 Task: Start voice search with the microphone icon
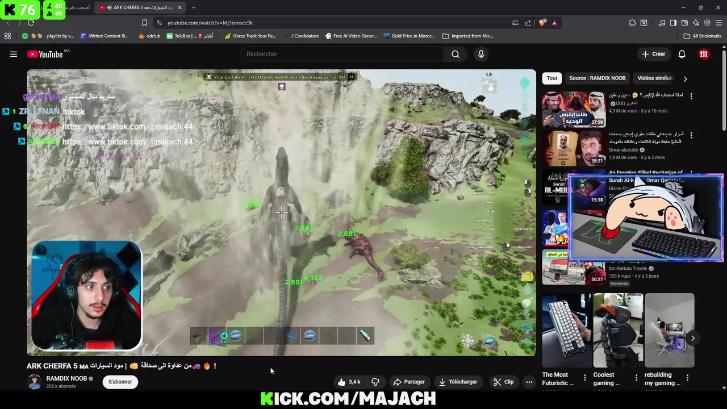click(x=481, y=54)
